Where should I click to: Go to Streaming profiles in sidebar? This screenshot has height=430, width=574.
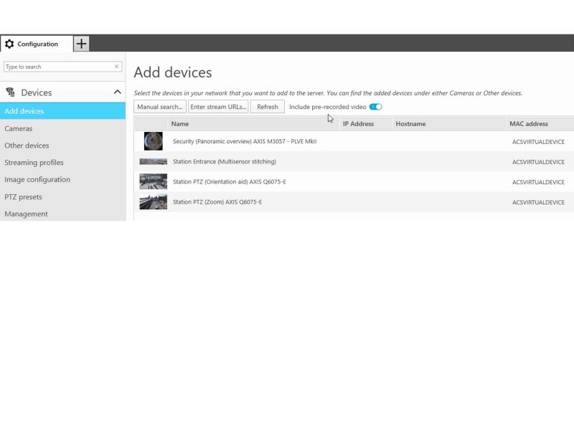click(34, 163)
